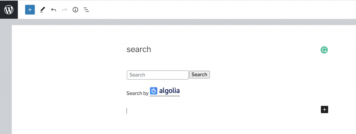Open the List View outline
Image resolution: width=356 pixels, height=134 pixels.
click(86, 10)
